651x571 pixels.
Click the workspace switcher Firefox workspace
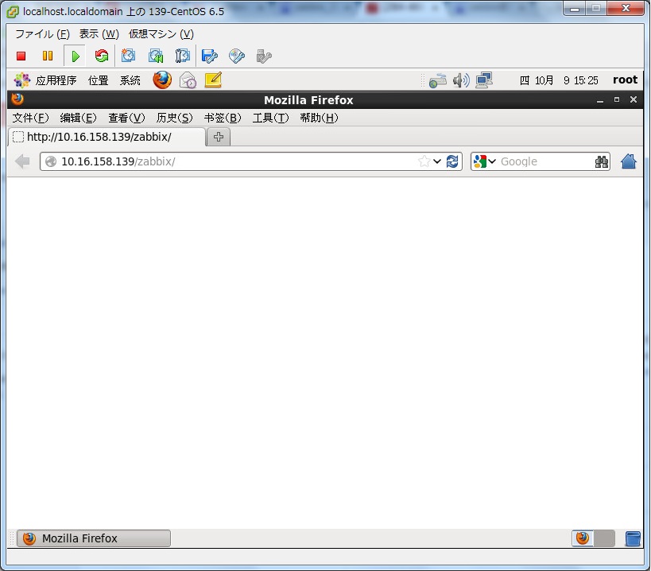(x=583, y=538)
